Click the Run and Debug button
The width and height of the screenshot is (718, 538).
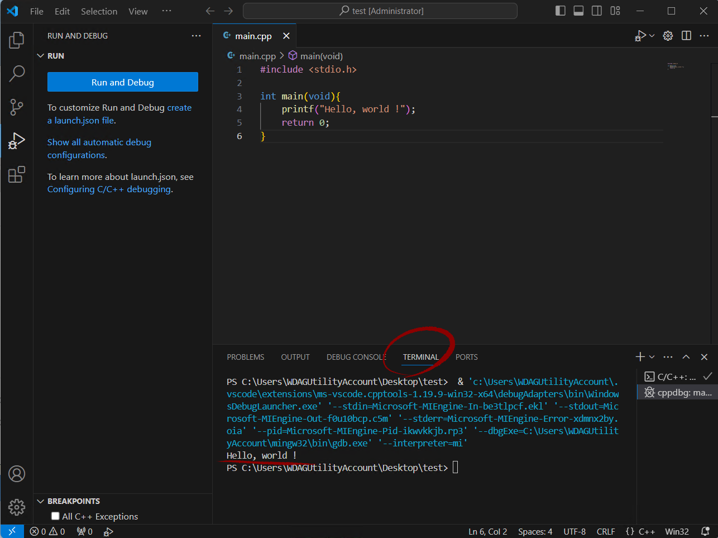(122, 82)
